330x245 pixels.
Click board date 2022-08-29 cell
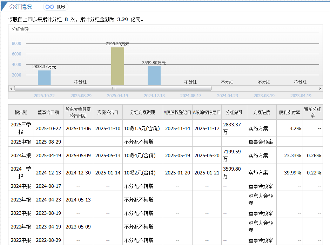pyautogui.click(x=48, y=240)
